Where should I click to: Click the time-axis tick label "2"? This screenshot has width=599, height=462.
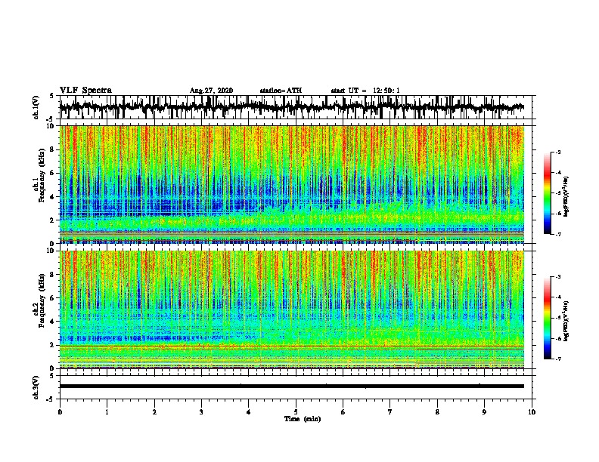(x=154, y=412)
